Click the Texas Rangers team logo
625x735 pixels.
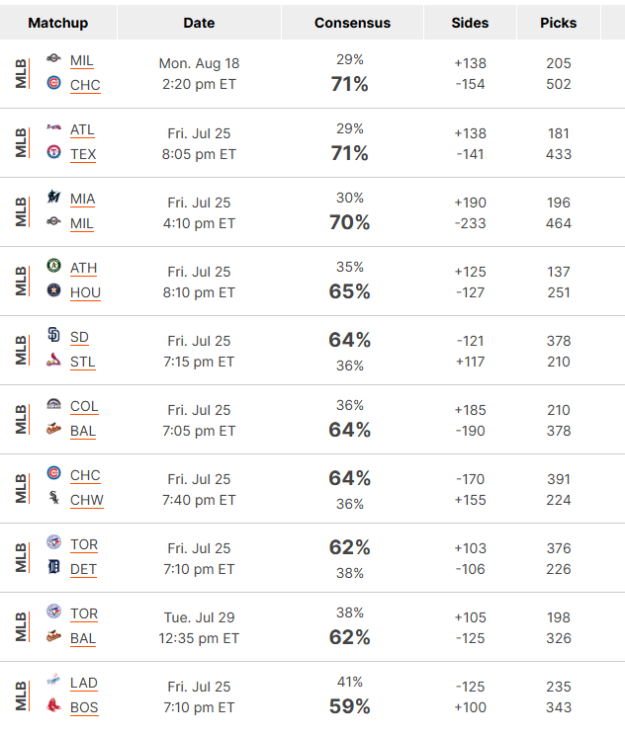coord(54,152)
